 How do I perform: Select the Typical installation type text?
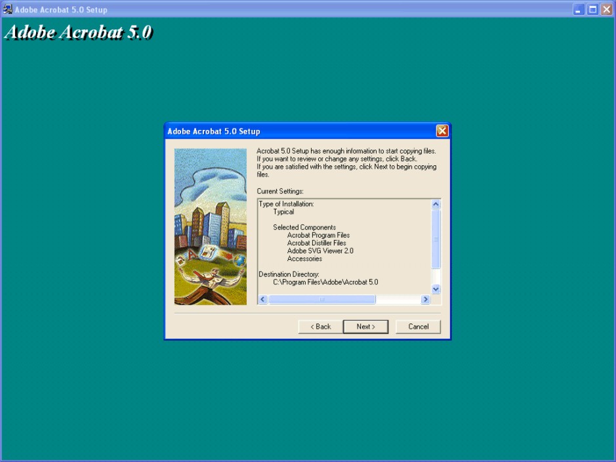[x=283, y=211]
